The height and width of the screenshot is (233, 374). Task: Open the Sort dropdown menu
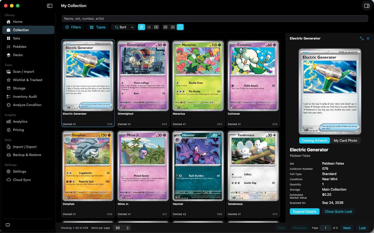pos(124,27)
